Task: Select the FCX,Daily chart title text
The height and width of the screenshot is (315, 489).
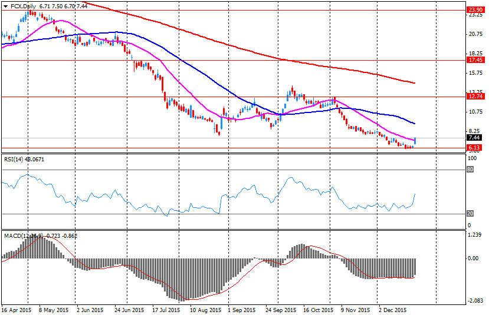Action: tap(23, 6)
